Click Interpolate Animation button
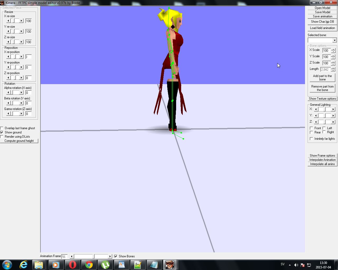 click(x=322, y=160)
